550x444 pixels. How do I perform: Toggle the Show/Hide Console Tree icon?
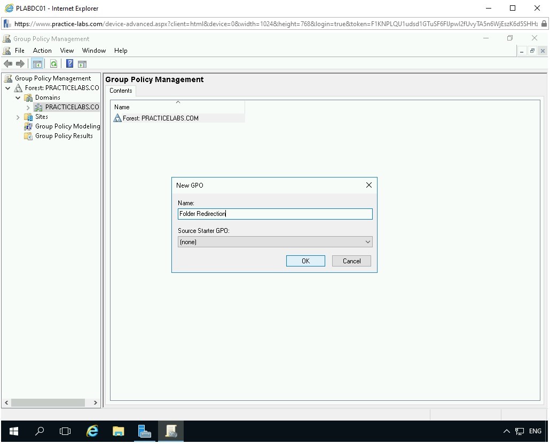pos(37,64)
